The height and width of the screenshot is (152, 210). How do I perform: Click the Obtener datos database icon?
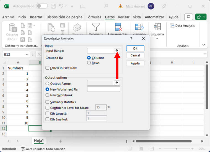[x=12, y=27]
